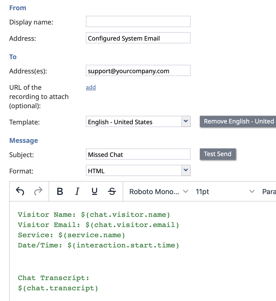
Task: Click the Undo arrow icon
Action: 20,191
